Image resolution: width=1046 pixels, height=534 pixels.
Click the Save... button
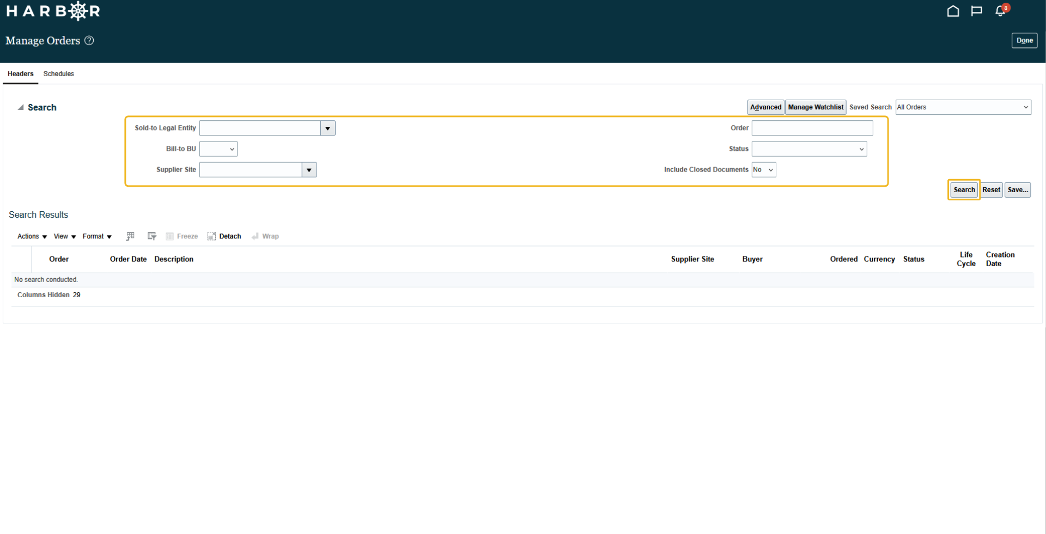point(1018,190)
